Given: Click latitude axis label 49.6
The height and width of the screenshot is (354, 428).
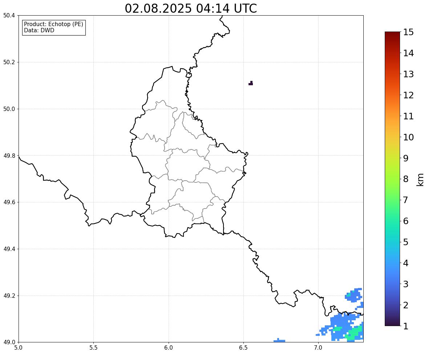Looking at the screenshot, I should [9, 202].
